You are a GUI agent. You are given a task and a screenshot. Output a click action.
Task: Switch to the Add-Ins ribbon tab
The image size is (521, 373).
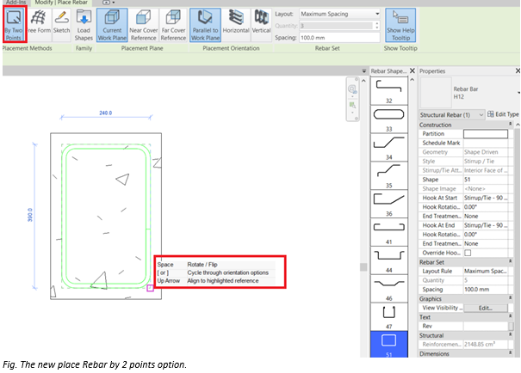pyautogui.click(x=16, y=3)
